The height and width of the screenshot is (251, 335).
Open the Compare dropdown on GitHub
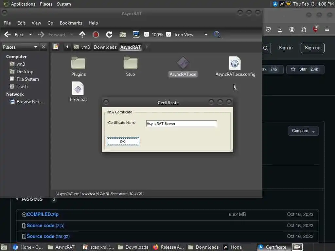(303, 131)
